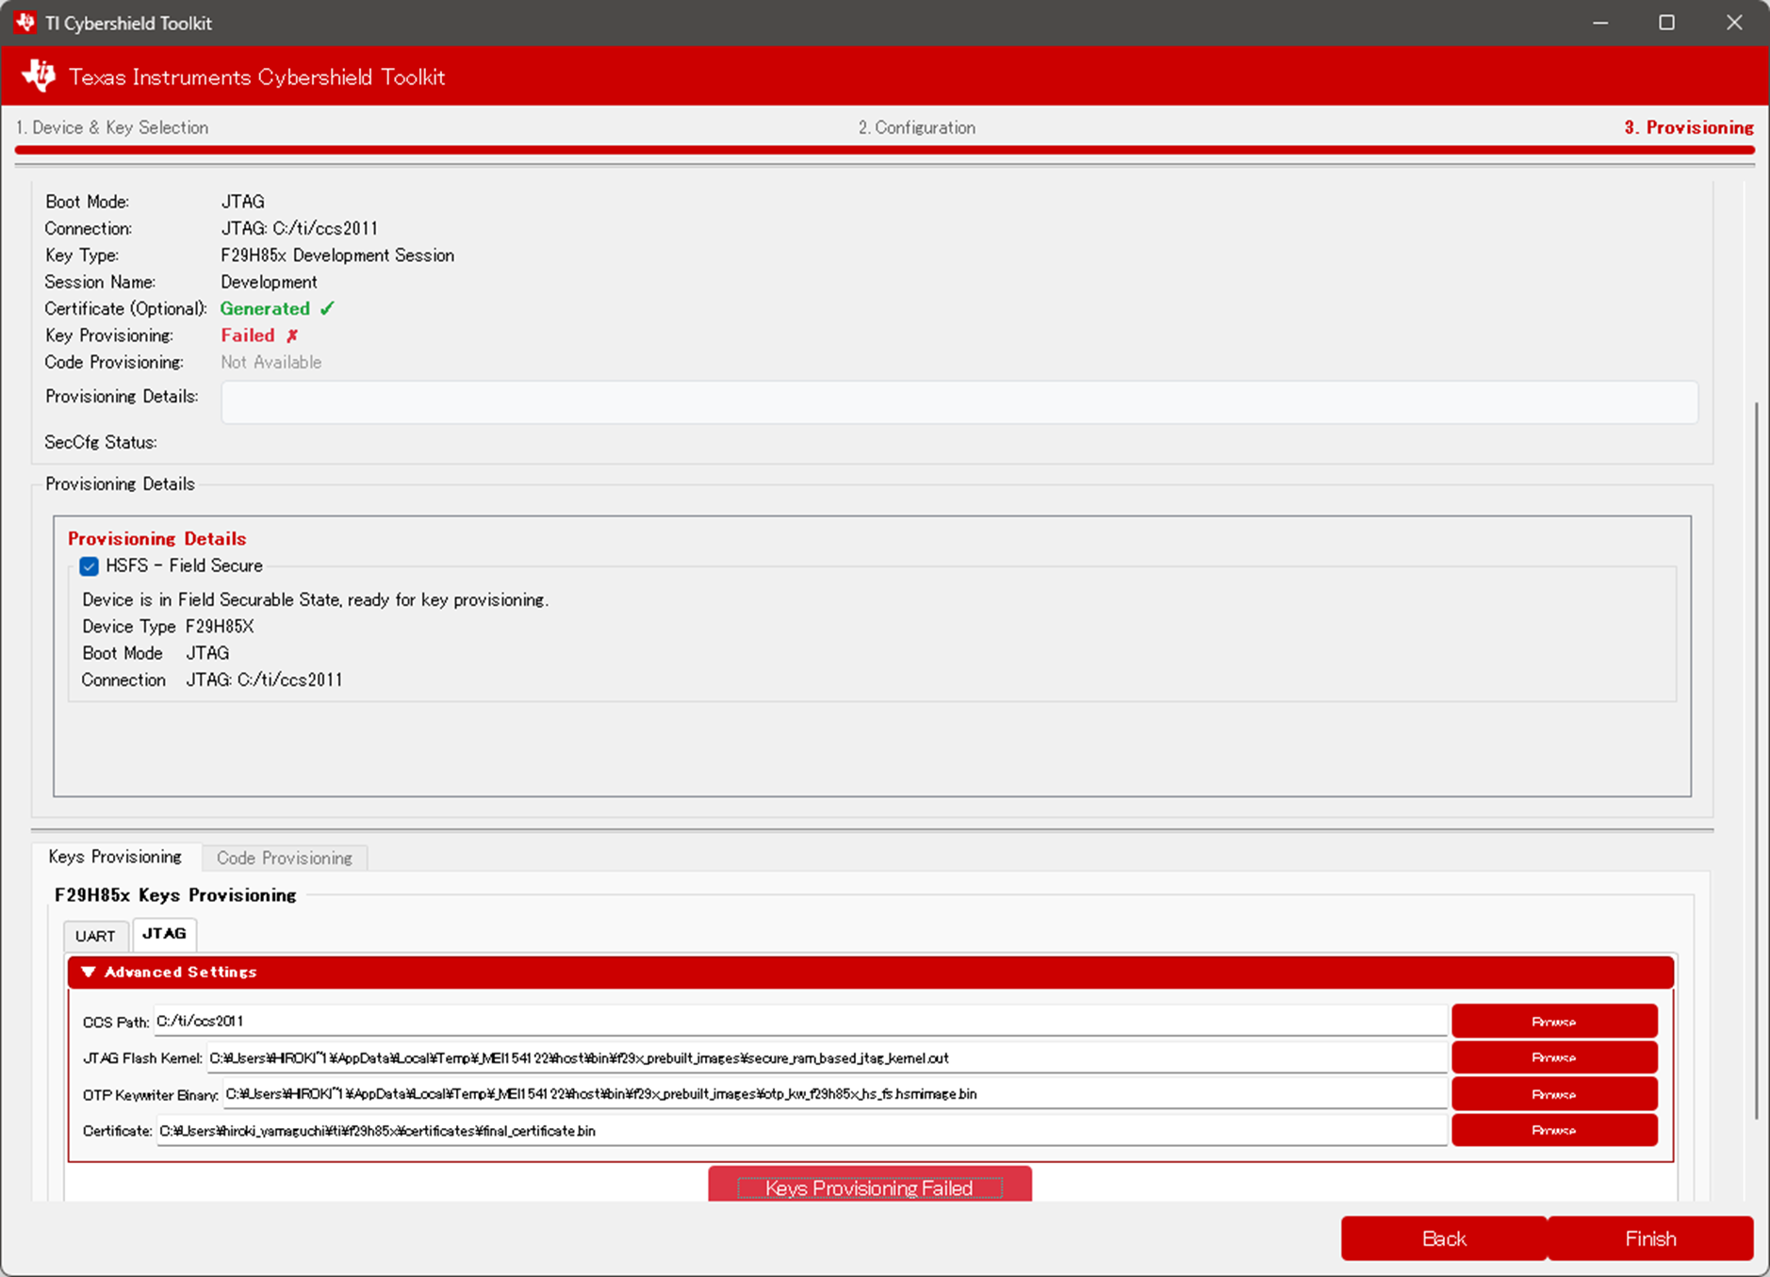Select step 3. Provisioning
The width and height of the screenshot is (1770, 1277).
[1688, 127]
